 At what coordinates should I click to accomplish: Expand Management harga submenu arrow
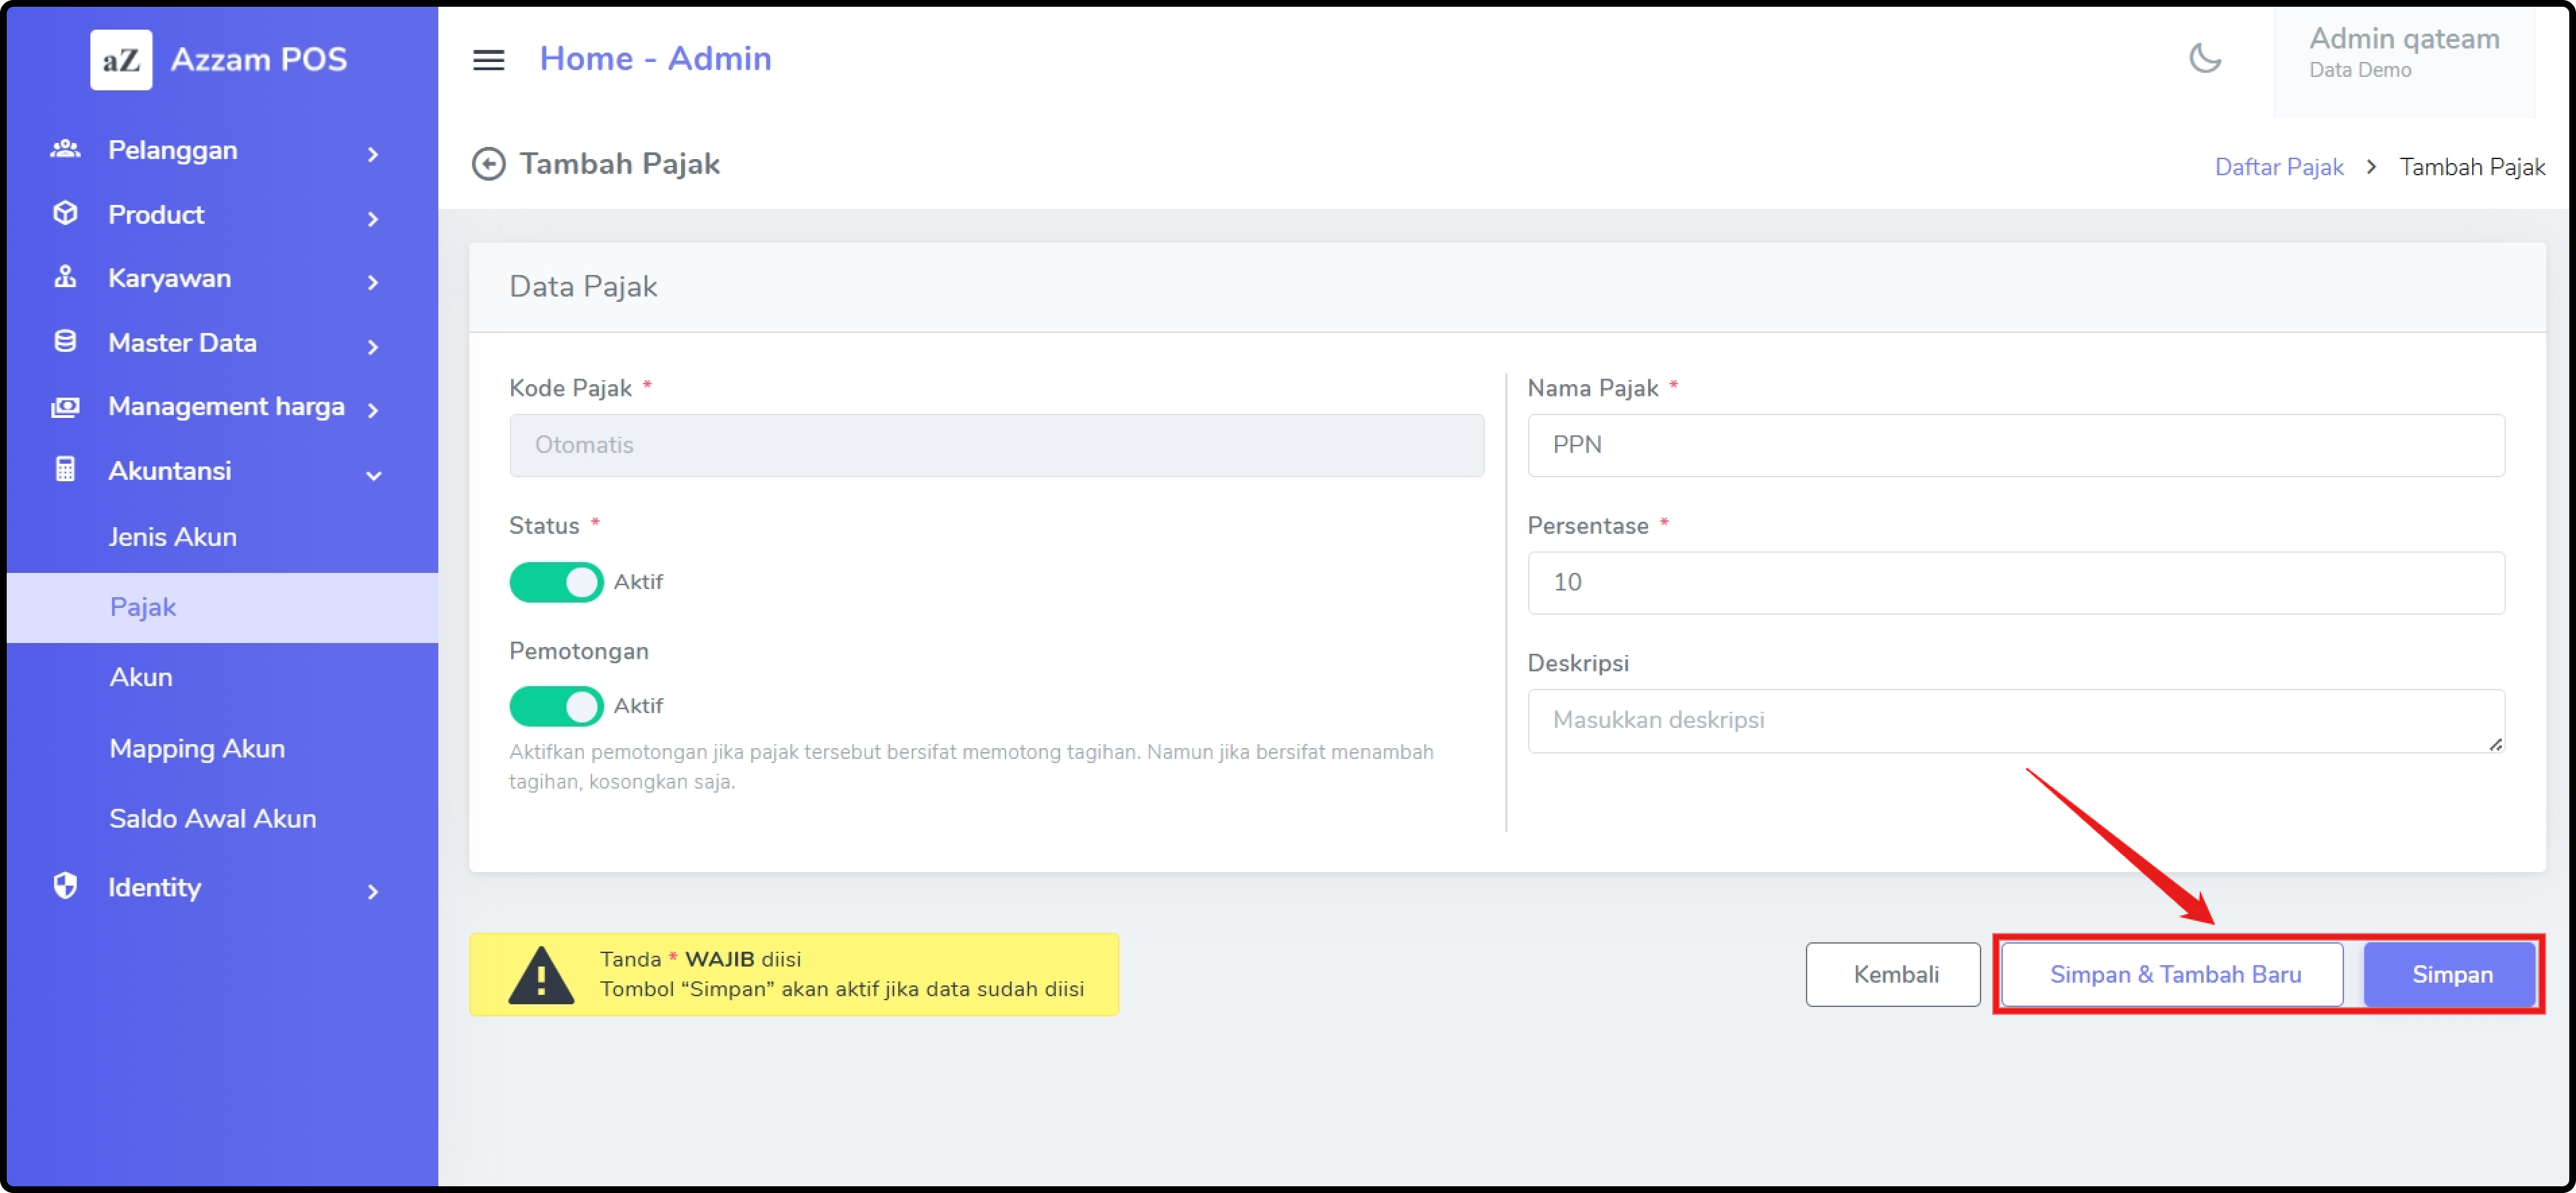coord(373,410)
